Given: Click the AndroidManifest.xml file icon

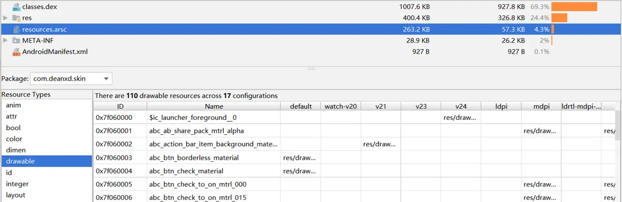Looking at the screenshot, I should 16,52.
